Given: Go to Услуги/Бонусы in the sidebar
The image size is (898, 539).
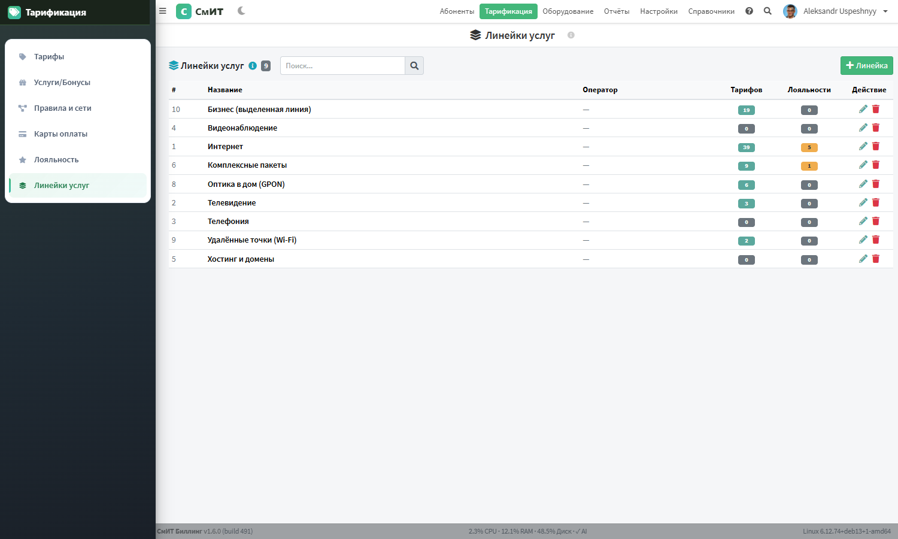Looking at the screenshot, I should pyautogui.click(x=78, y=83).
